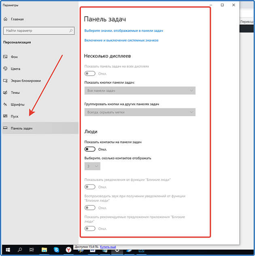Image resolution: width=255 pixels, height=256 pixels.
Task: Open File Explorer from the taskbar
Action: (x=44, y=250)
